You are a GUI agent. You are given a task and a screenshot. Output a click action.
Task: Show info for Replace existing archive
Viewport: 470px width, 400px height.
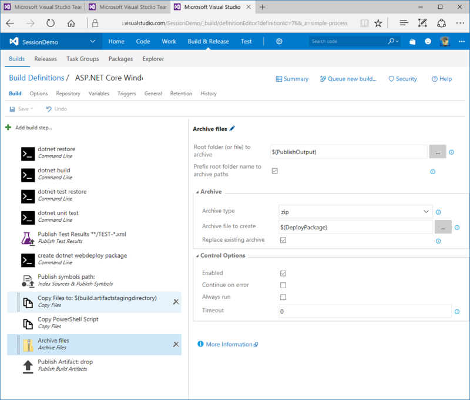pyautogui.click(x=438, y=241)
